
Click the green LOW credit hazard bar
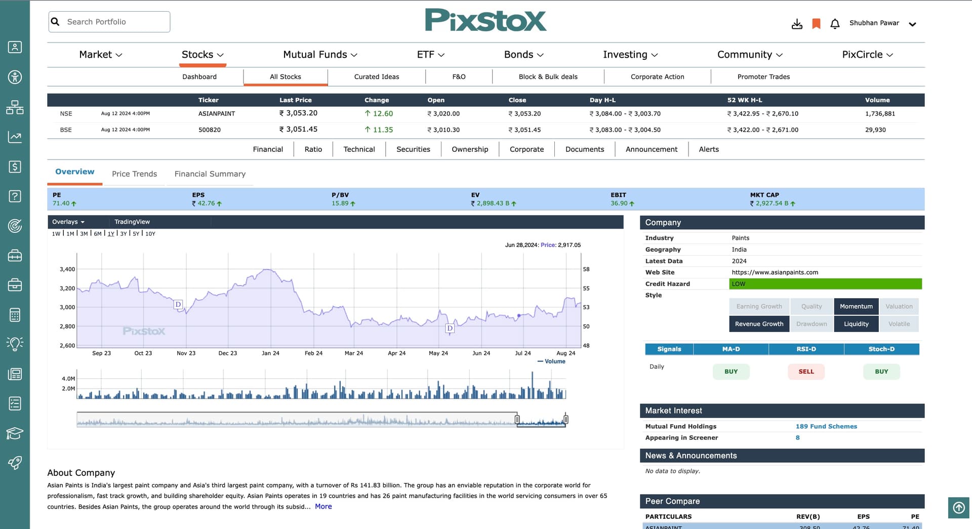point(825,284)
